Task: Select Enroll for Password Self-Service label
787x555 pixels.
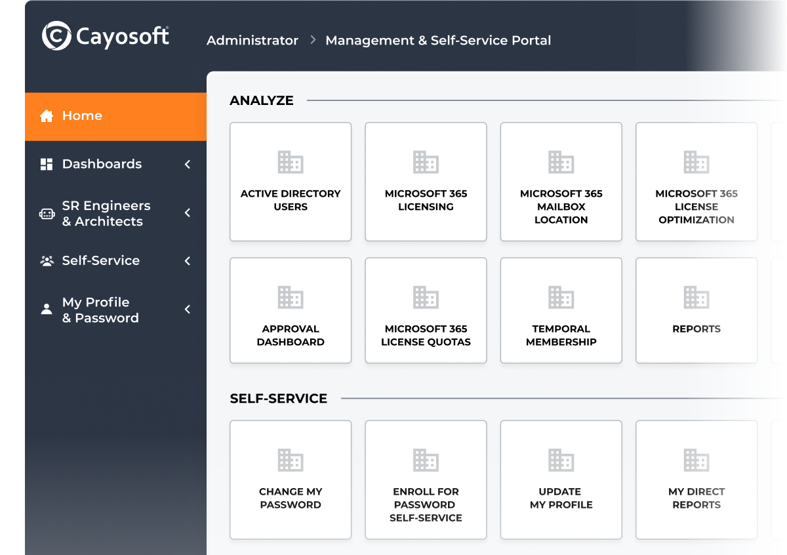Action: (x=426, y=504)
